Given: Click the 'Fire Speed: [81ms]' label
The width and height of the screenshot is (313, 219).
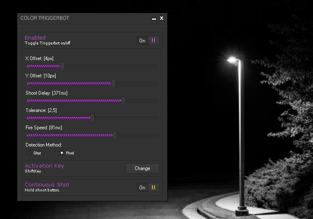Looking at the screenshot, I should tap(44, 128).
